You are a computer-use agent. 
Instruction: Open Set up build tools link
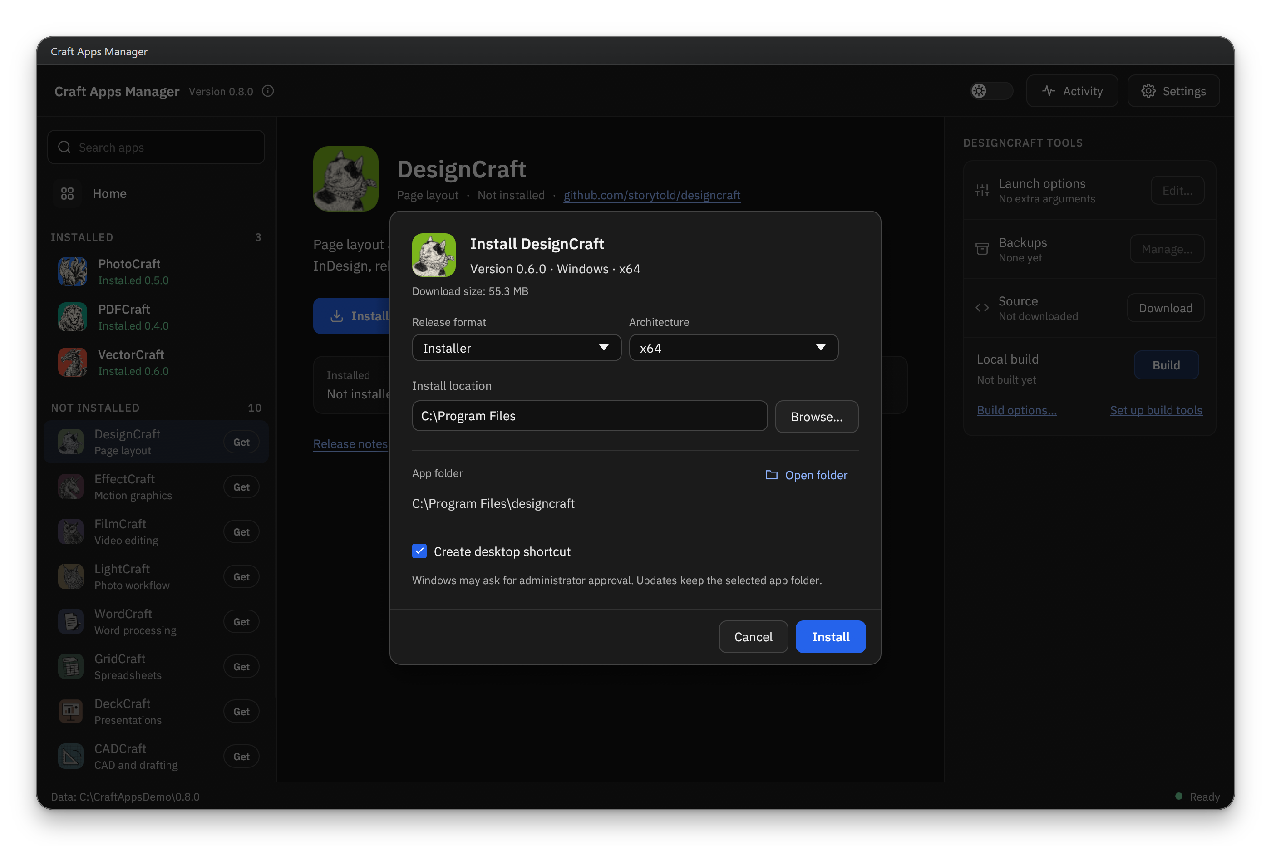1156,410
